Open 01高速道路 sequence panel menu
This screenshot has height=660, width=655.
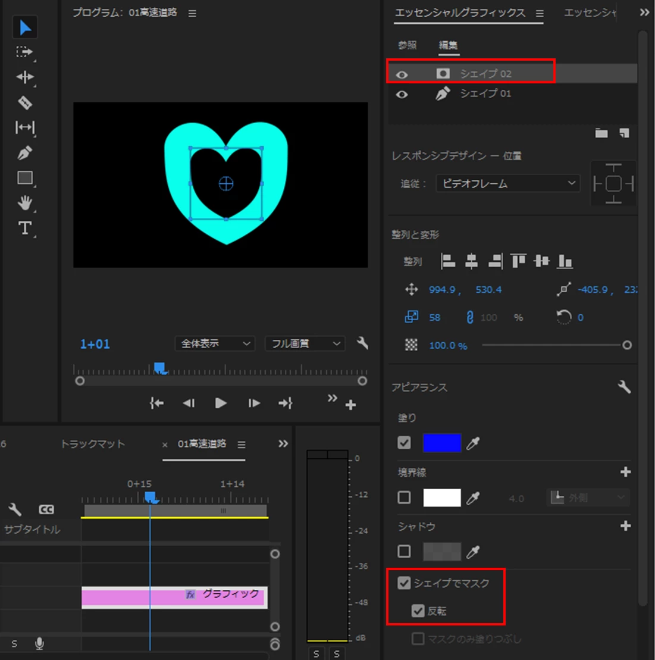[x=242, y=445]
